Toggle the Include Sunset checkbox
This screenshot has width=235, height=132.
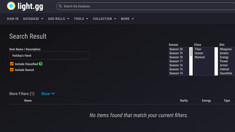pos(12,70)
